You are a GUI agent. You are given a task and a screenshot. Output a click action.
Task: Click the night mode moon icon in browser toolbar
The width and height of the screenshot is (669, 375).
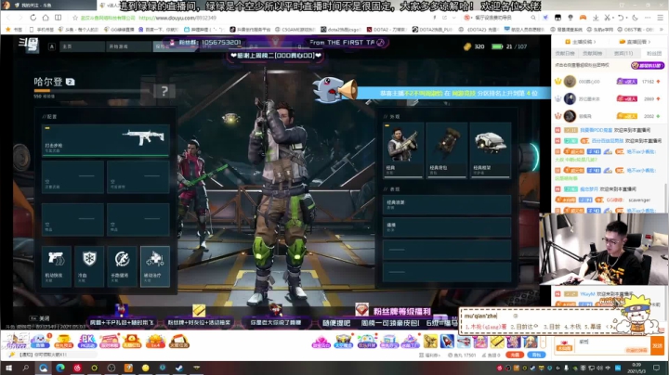pyautogui.click(x=635, y=18)
